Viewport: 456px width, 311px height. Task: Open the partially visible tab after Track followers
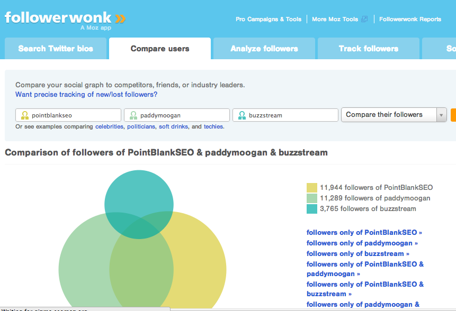(439, 49)
